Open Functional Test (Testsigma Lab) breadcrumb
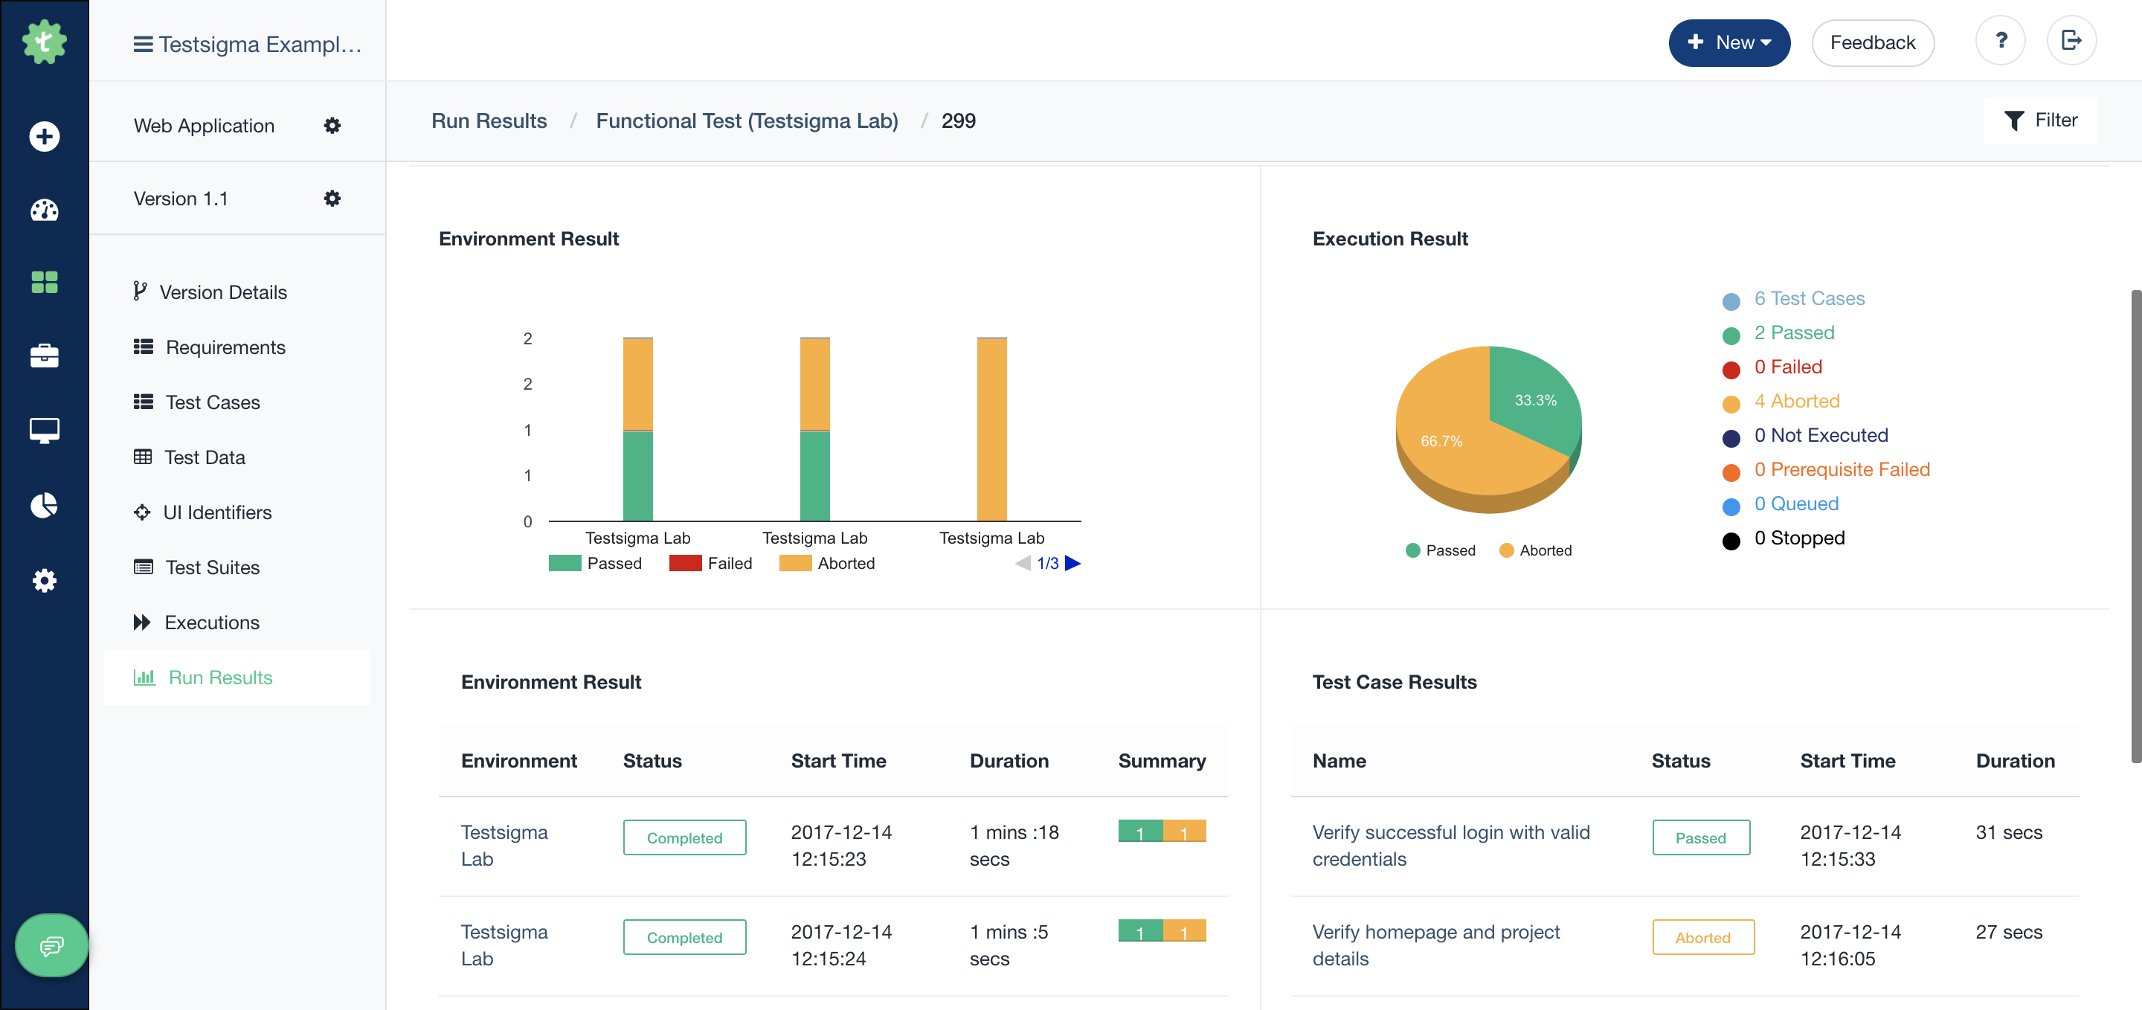Viewport: 2142px width, 1010px height. click(x=747, y=120)
